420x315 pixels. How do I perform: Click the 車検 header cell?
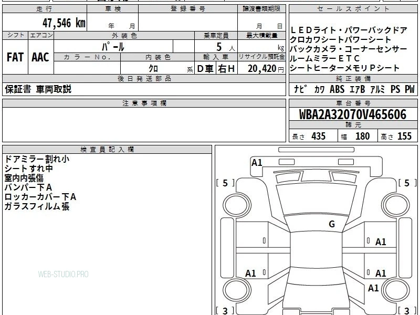(113, 9)
